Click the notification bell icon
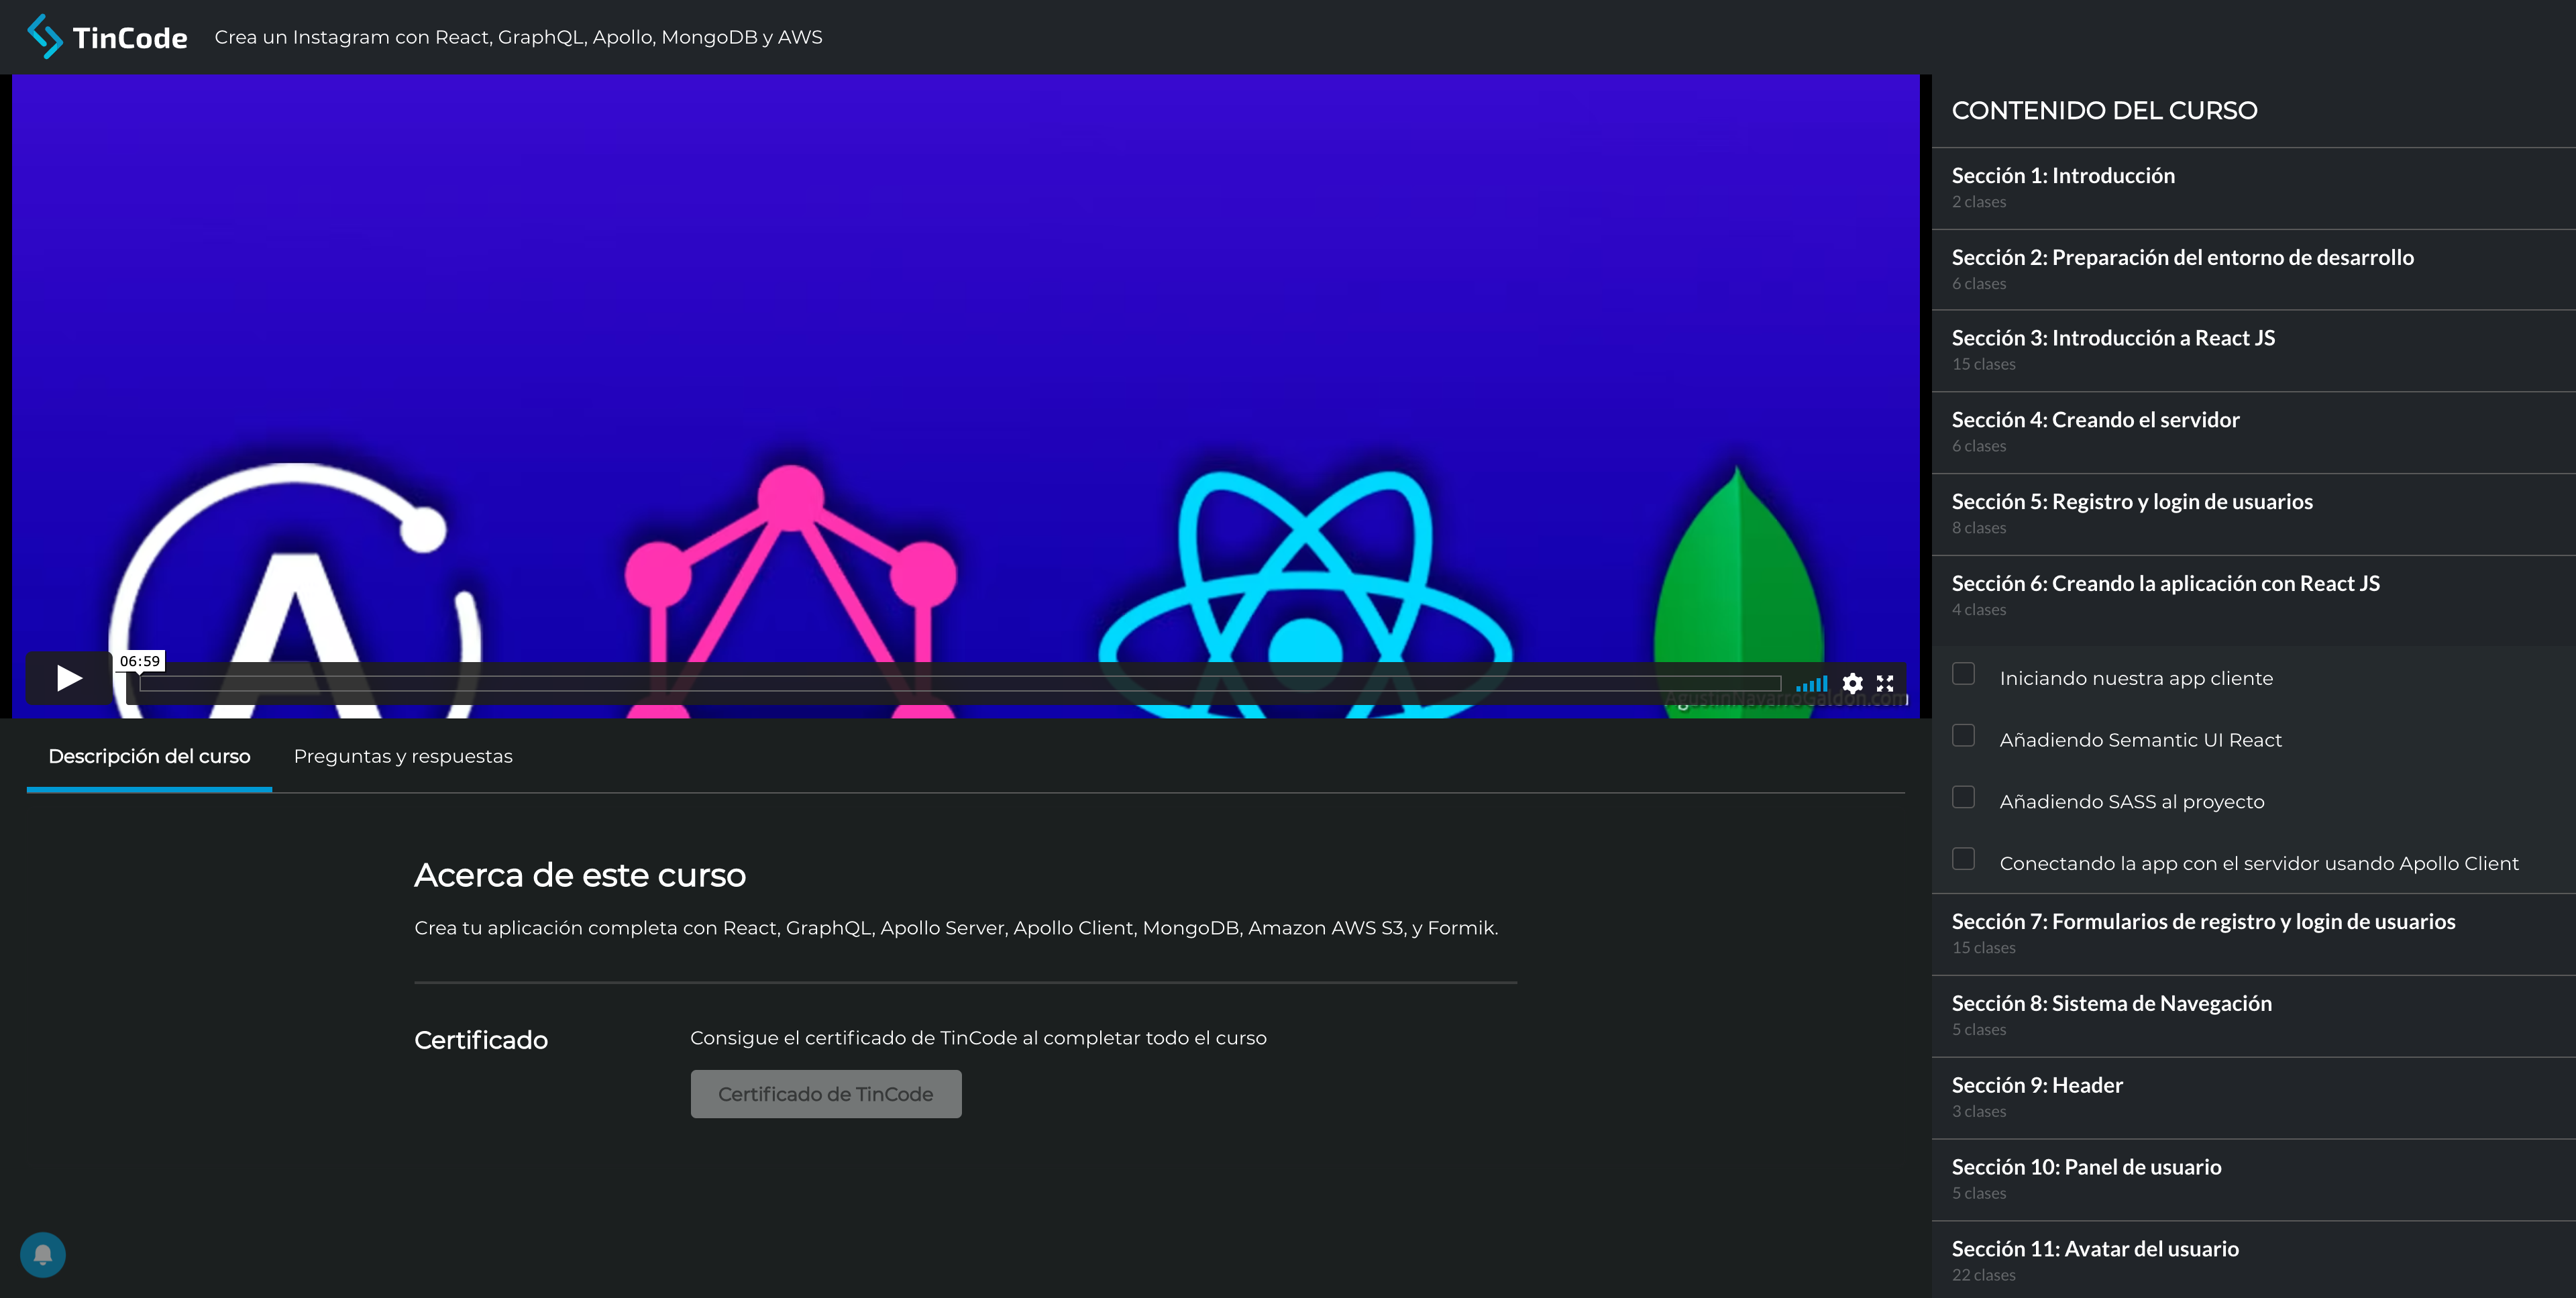Viewport: 2576px width, 1298px height. point(43,1254)
